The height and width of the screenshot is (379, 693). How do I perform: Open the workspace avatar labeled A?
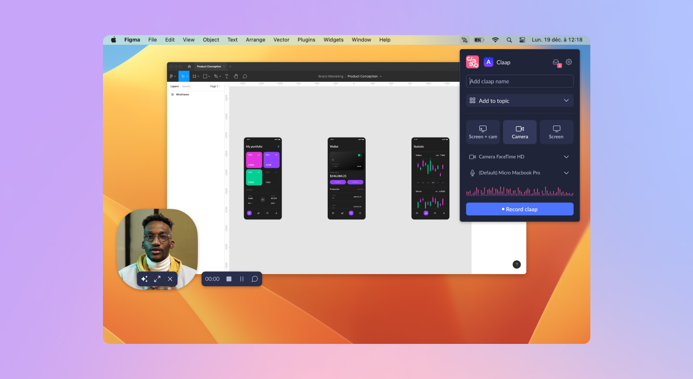[x=488, y=62]
